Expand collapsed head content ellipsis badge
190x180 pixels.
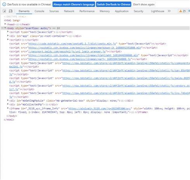pos(17,24)
